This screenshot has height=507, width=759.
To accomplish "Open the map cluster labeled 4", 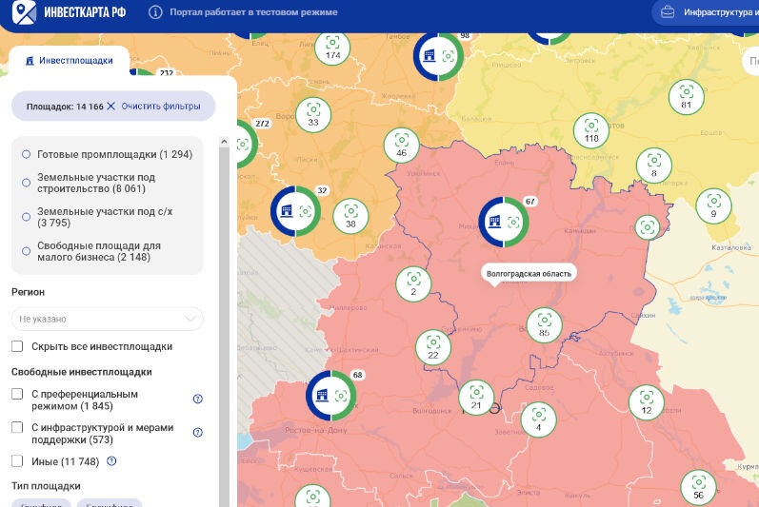I will [538, 419].
